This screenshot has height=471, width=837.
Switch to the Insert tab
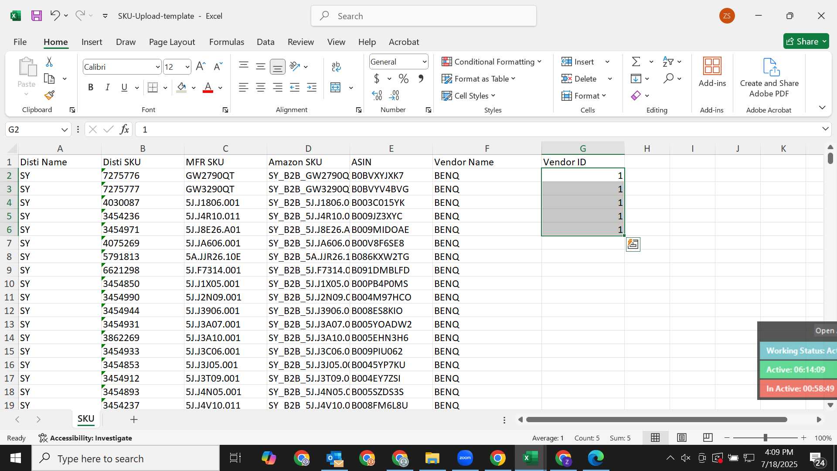(x=92, y=42)
